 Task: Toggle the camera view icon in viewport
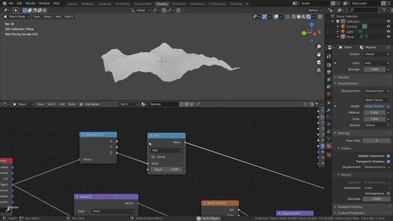point(319,62)
